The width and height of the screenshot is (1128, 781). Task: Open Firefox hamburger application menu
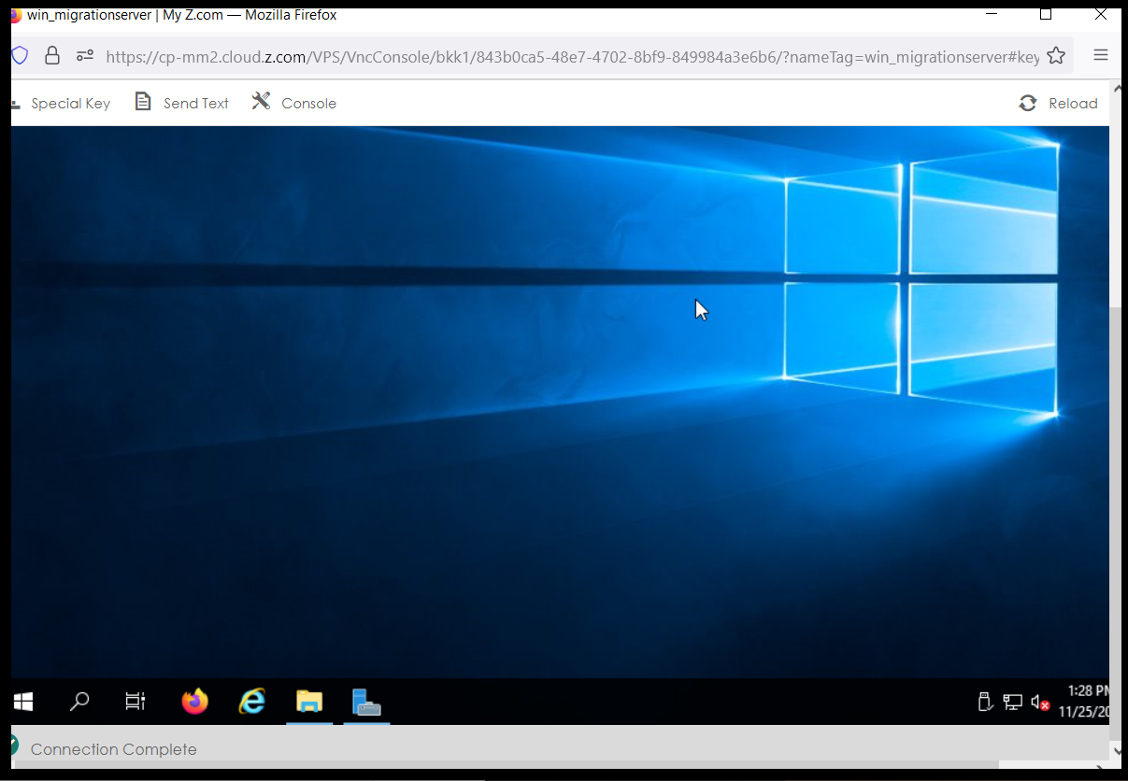click(x=1101, y=55)
